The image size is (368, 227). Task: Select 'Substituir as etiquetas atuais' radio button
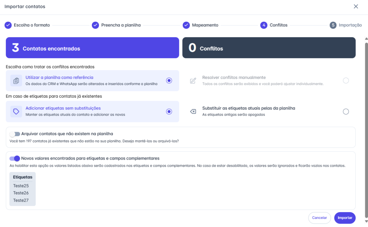click(346, 111)
